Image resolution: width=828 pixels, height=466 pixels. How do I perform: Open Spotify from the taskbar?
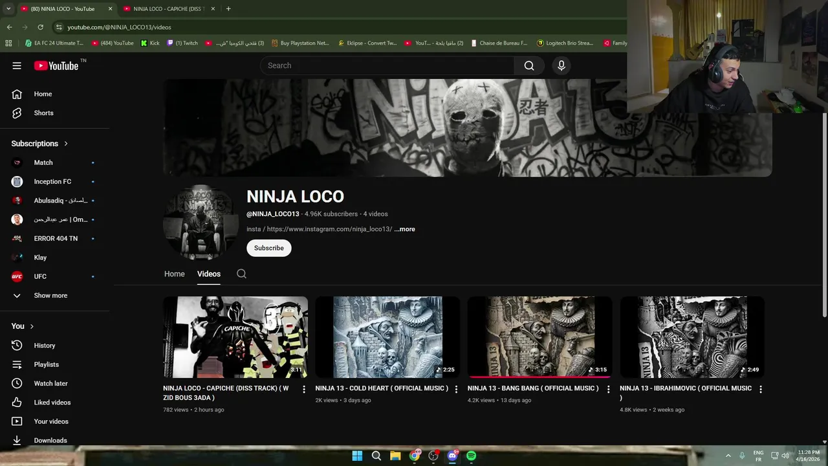click(471, 456)
